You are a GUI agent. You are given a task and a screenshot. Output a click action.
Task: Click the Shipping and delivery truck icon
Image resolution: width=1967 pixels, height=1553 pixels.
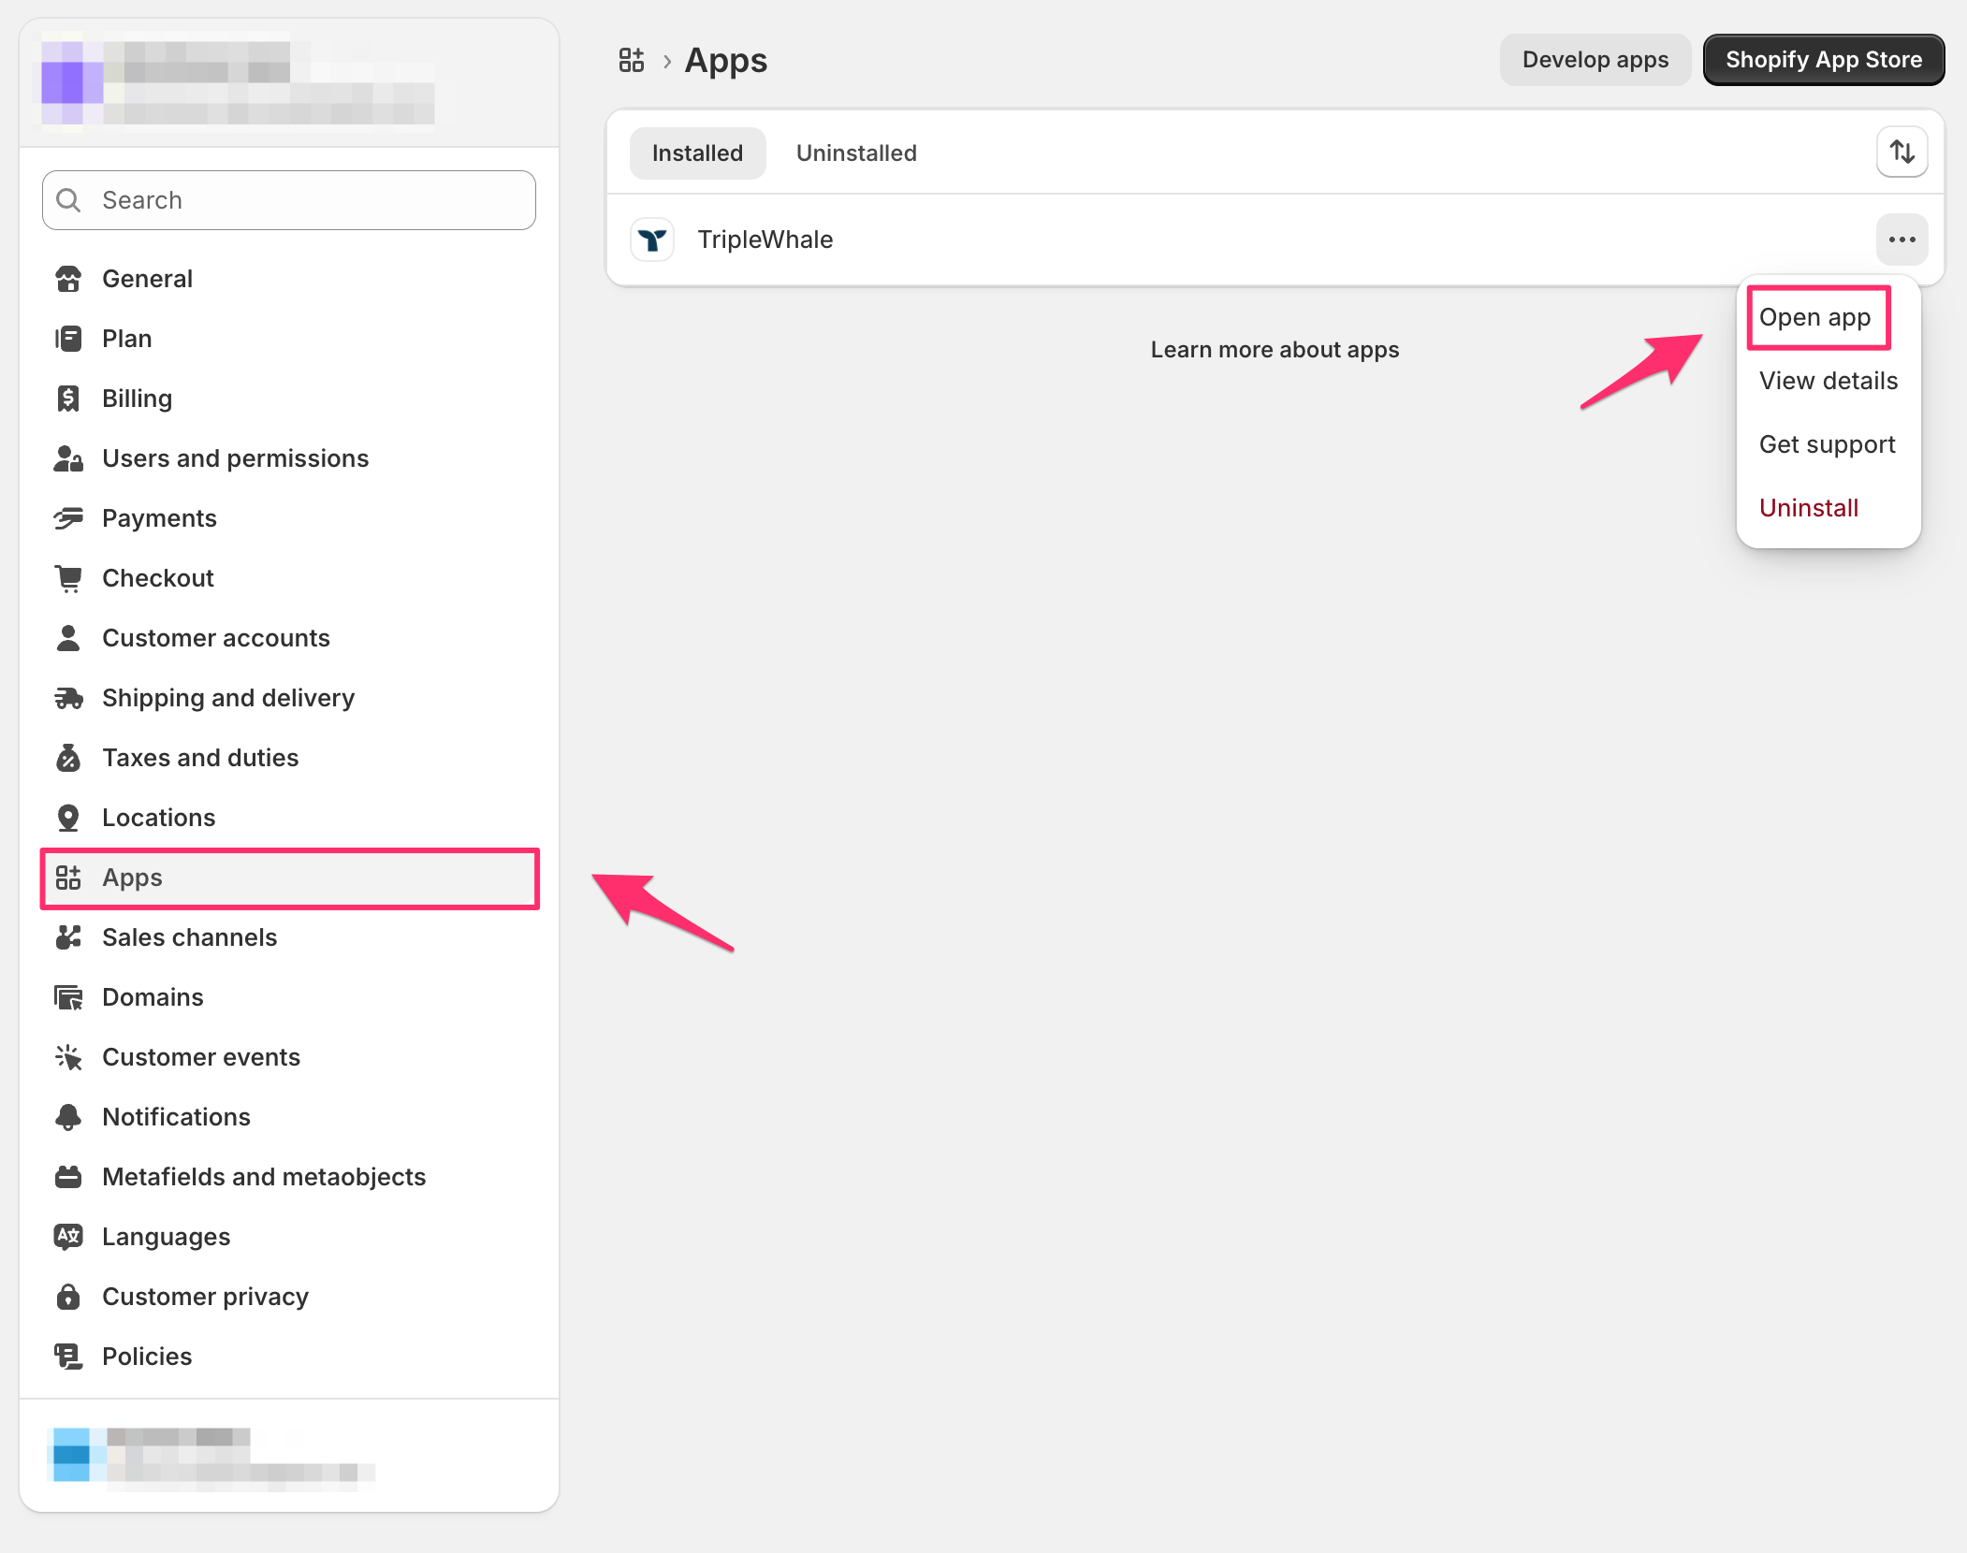[x=68, y=698]
